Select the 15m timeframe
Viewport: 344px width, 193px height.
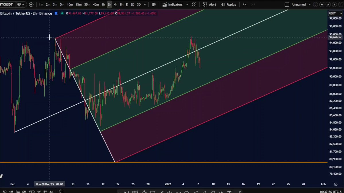click(x=79, y=5)
